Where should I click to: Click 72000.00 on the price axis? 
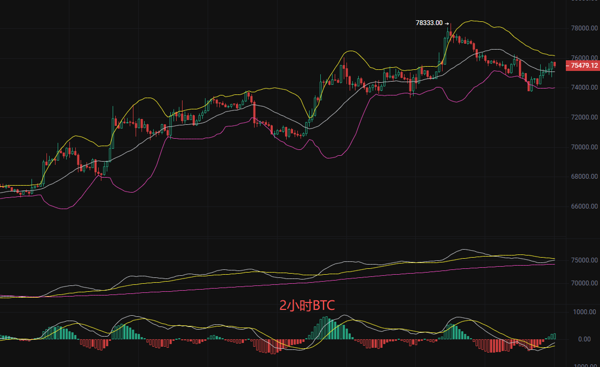click(x=583, y=117)
